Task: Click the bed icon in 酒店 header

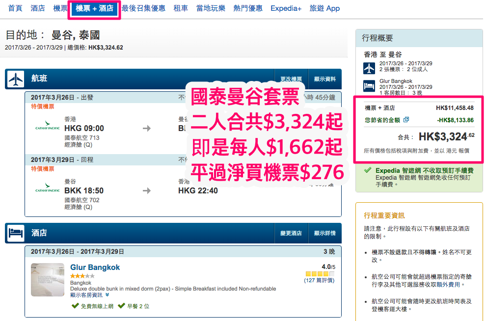Action: click(x=16, y=233)
